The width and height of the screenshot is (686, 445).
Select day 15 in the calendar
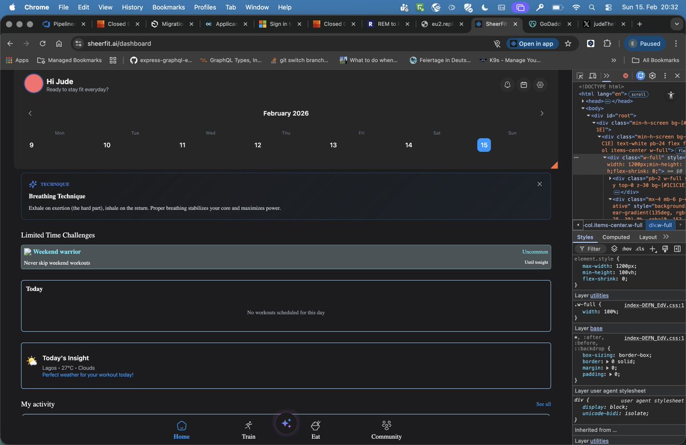[484, 145]
